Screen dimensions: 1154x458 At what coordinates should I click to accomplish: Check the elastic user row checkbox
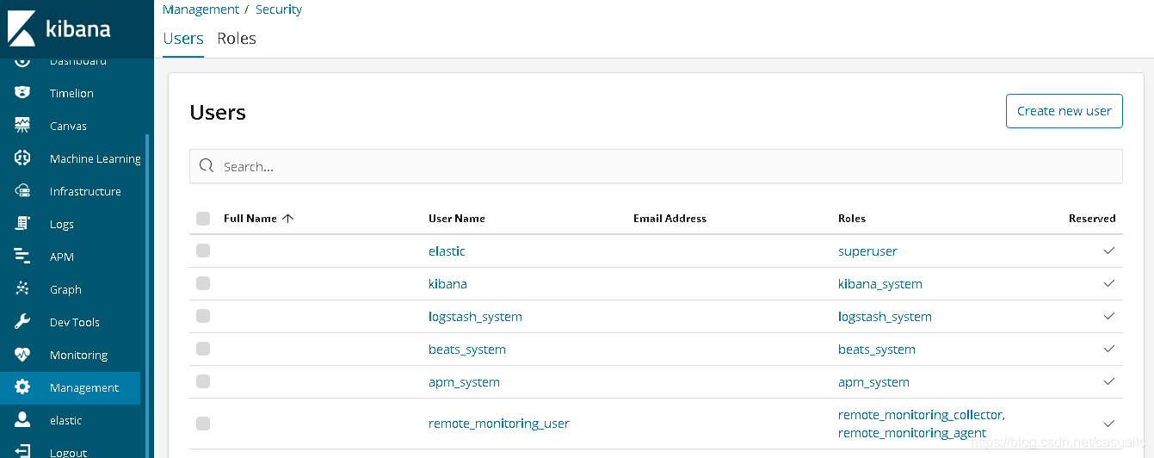pos(203,251)
